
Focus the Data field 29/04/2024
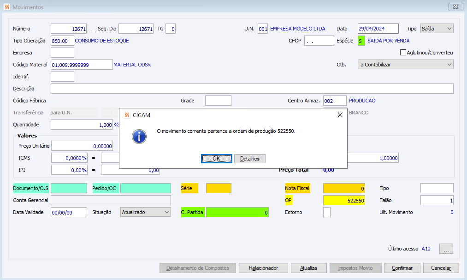click(378, 29)
